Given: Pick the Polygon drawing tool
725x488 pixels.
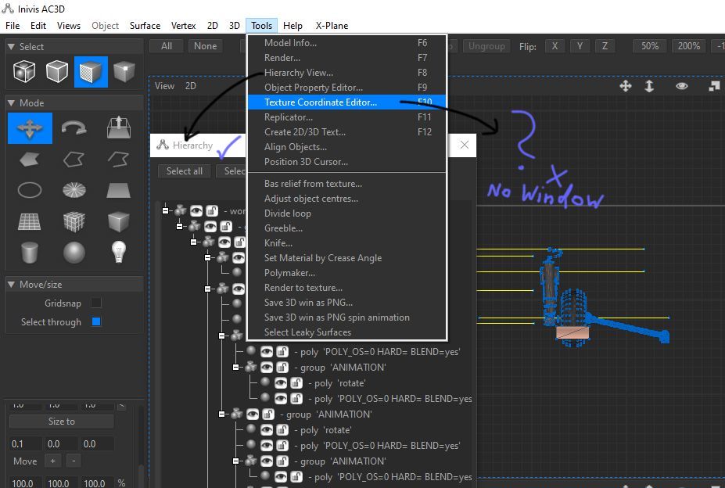Looking at the screenshot, I should coord(30,160).
